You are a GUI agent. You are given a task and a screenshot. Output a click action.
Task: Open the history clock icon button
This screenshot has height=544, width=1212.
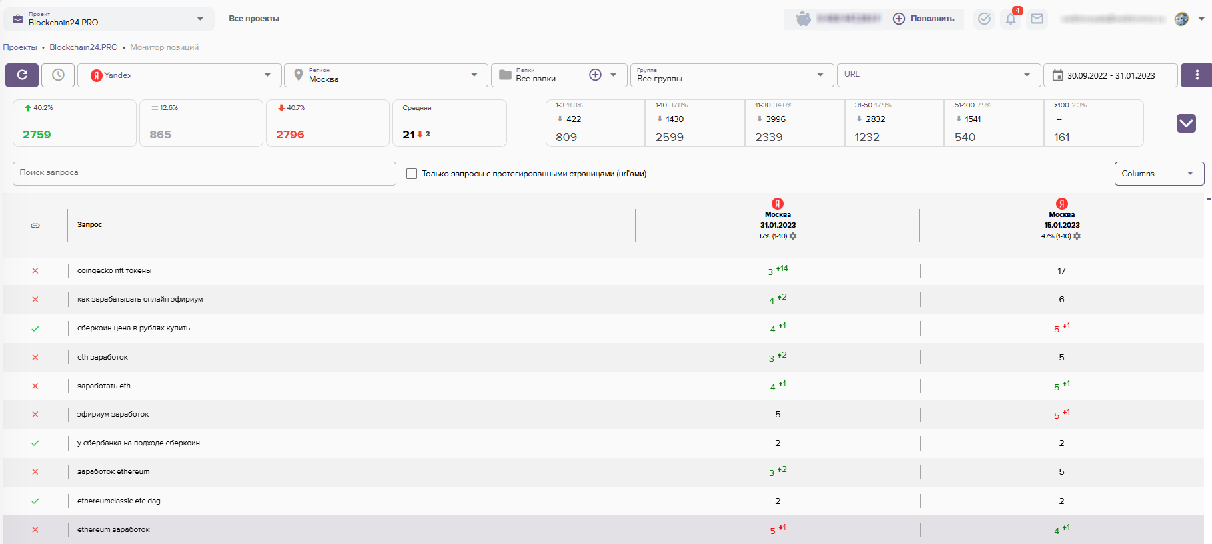pyautogui.click(x=58, y=75)
